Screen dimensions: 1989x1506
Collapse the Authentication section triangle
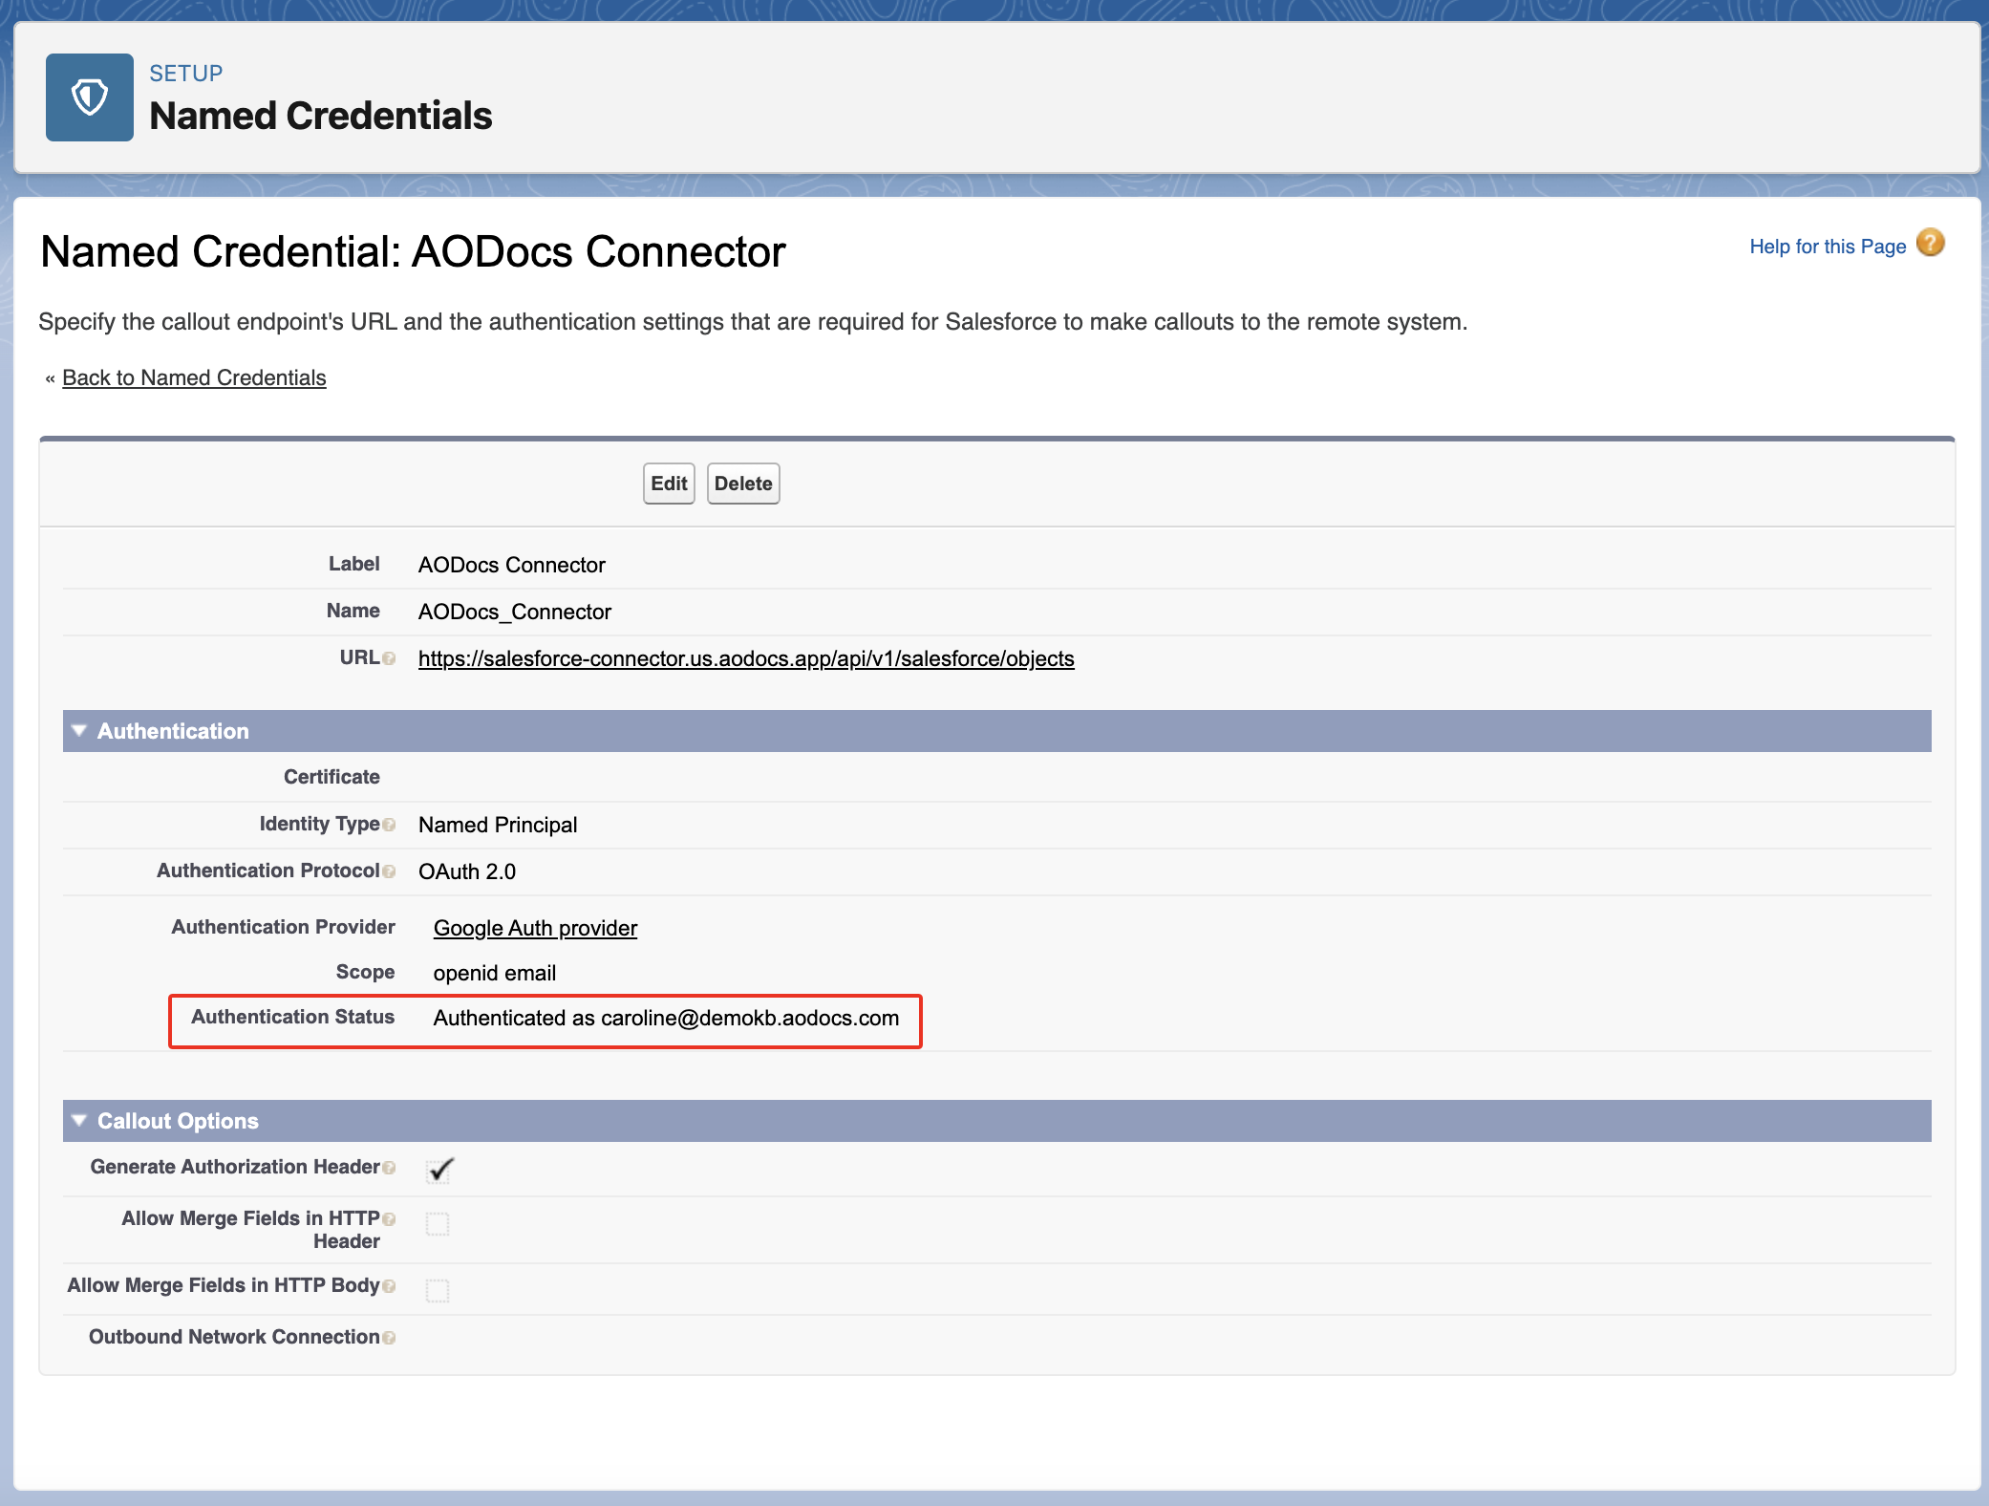[79, 731]
